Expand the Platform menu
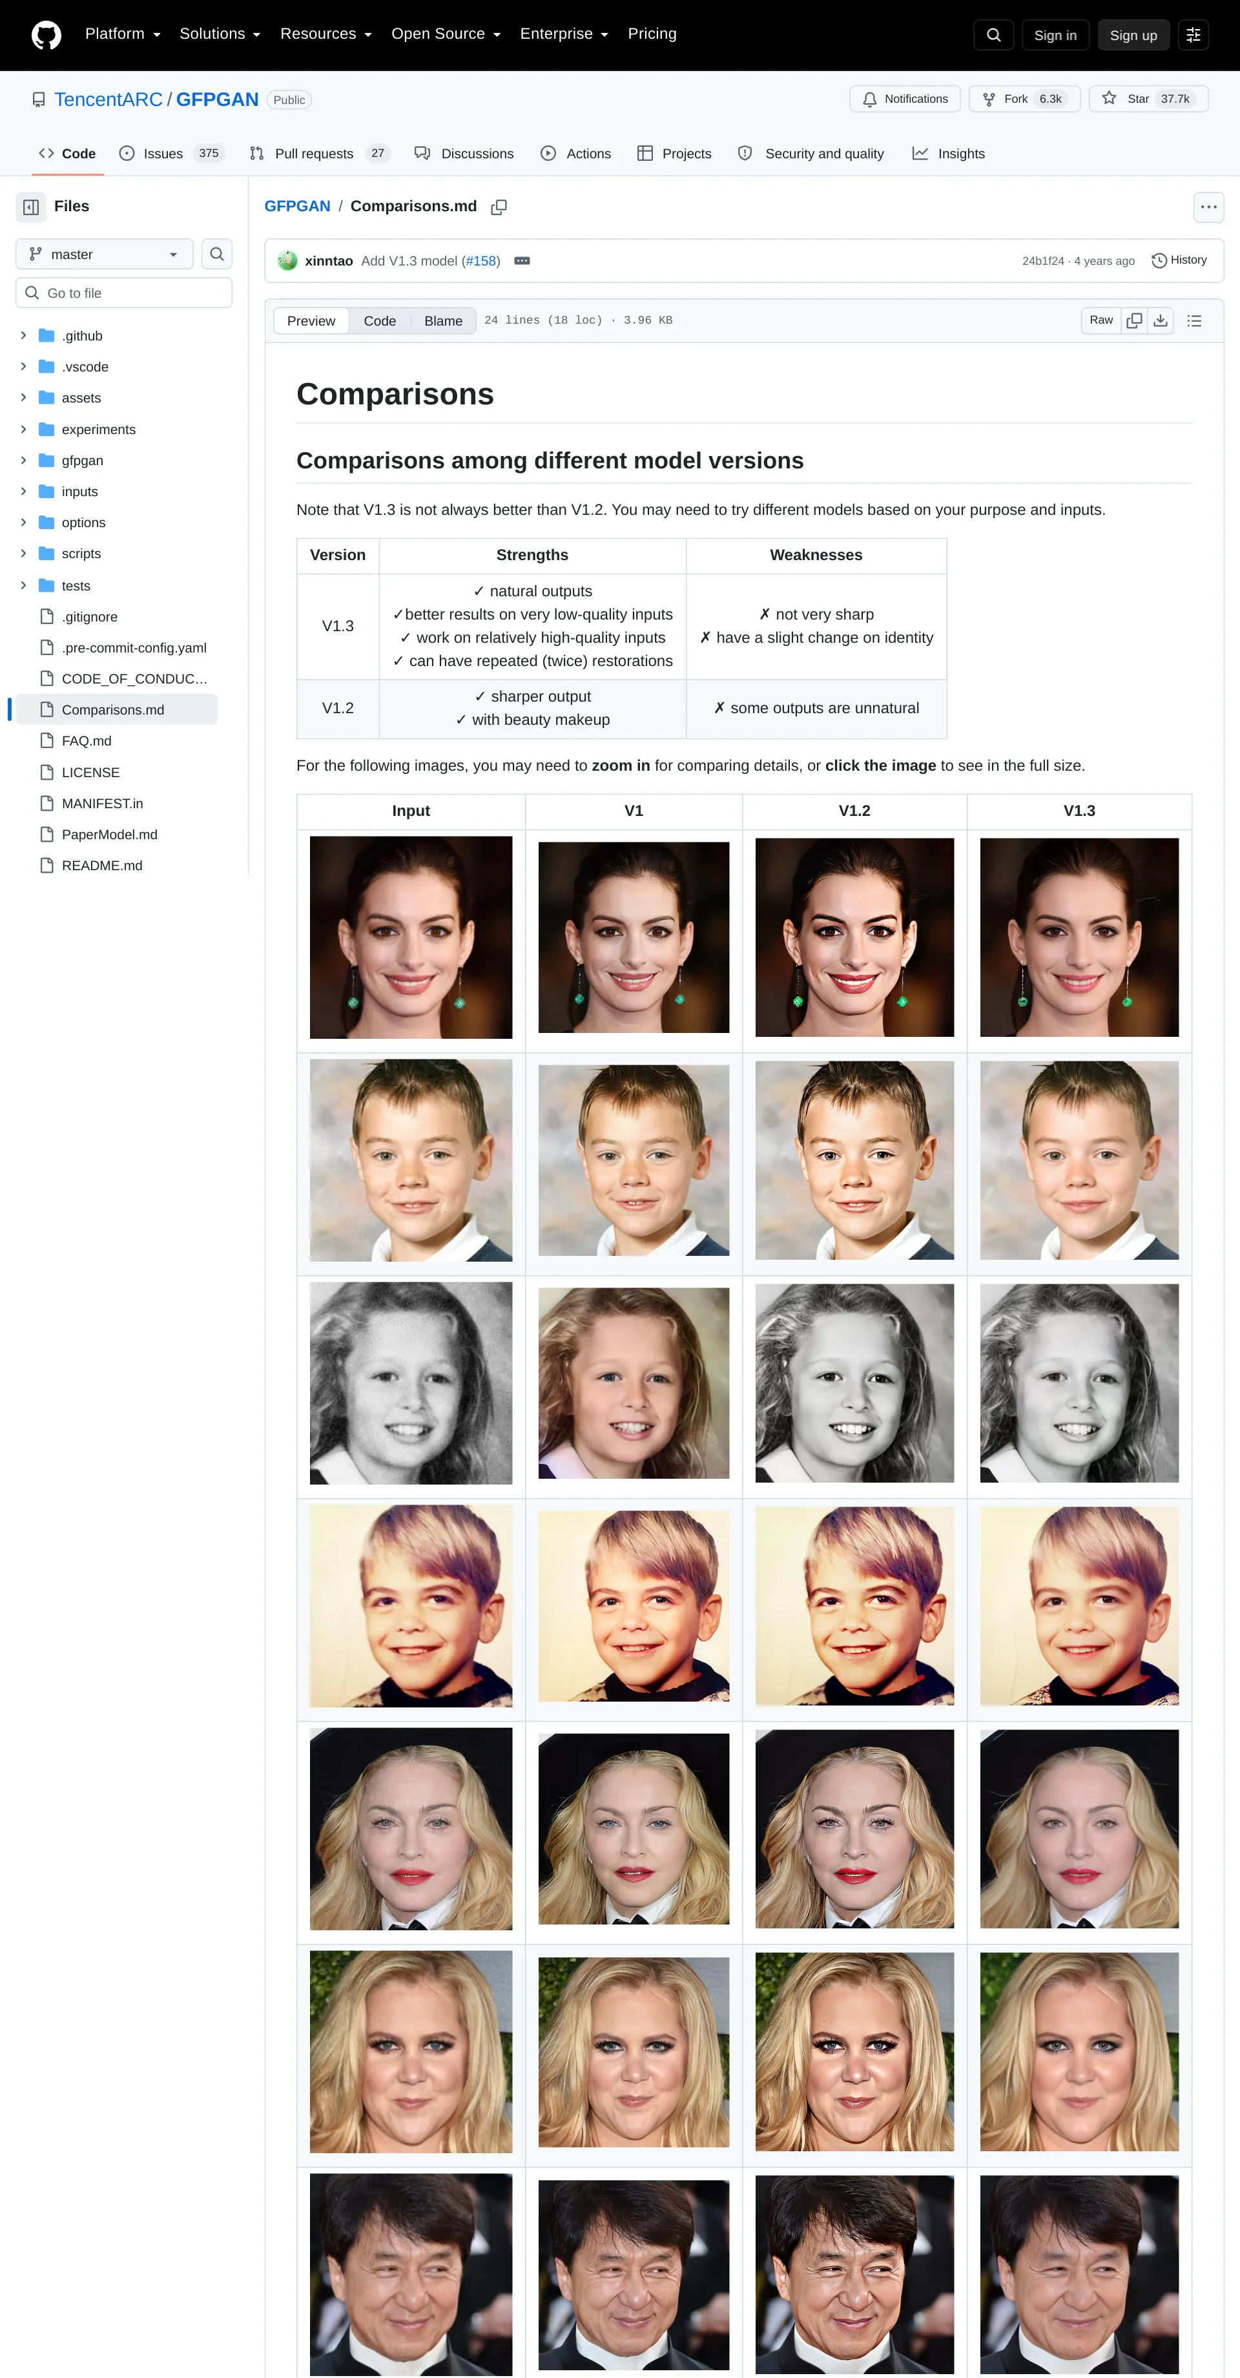Screen dimensions: 1240x2378 (x=123, y=34)
